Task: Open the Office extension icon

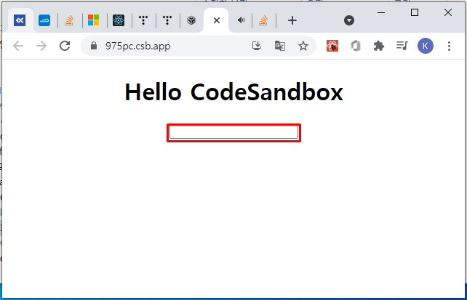Action: [356, 46]
